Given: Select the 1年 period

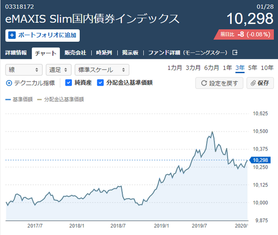Looking at the screenshot, I should tap(227, 68).
